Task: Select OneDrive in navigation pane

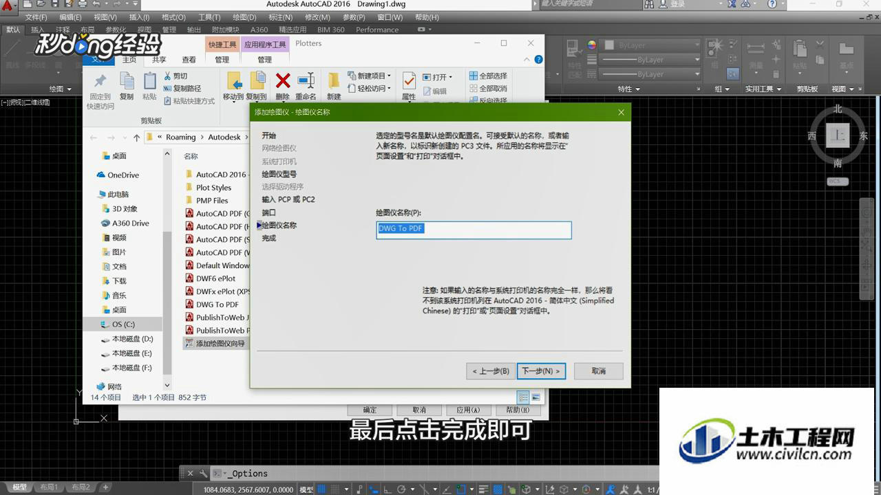Action: (118, 175)
